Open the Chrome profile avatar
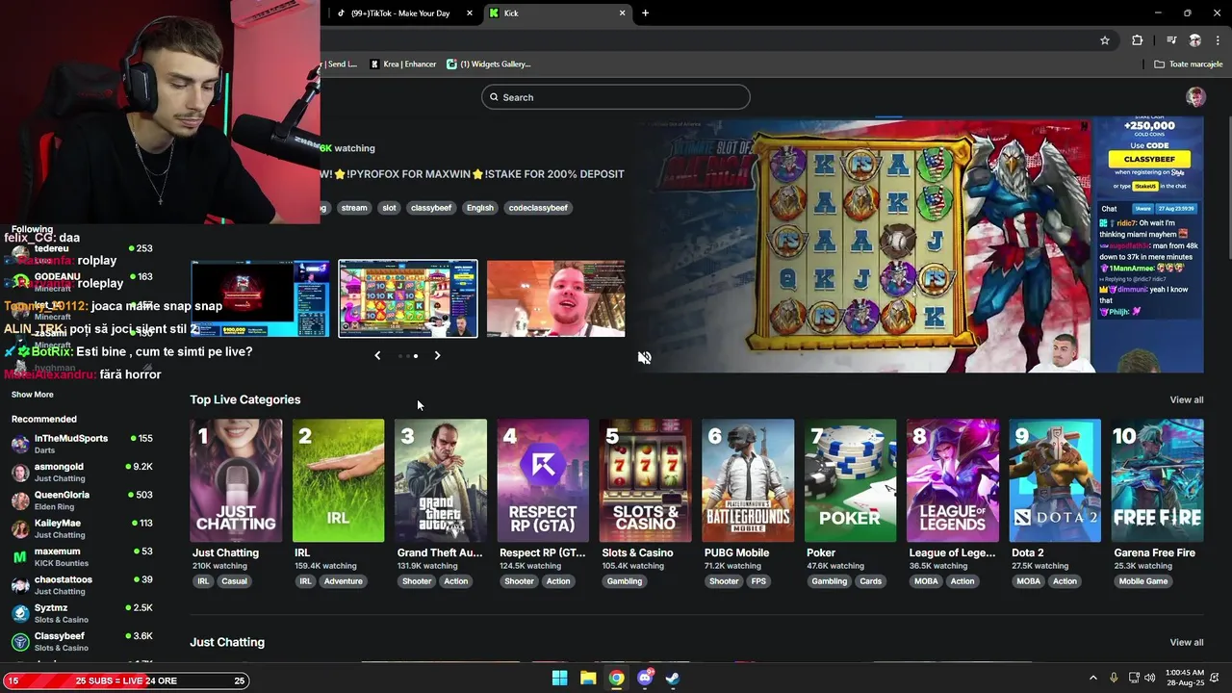The width and height of the screenshot is (1232, 693). (x=1195, y=40)
